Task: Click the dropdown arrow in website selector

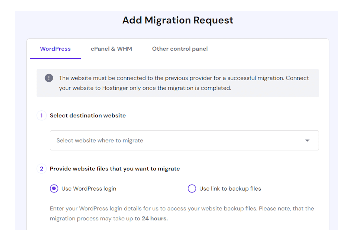Action: [x=307, y=141]
